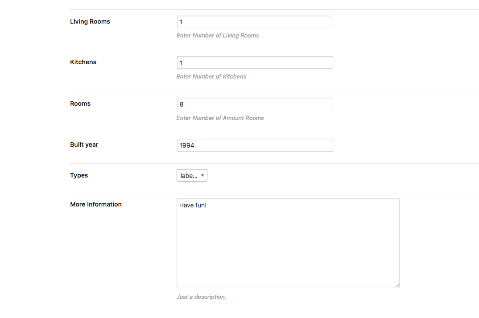Click the 'Types' field label

pos(79,175)
